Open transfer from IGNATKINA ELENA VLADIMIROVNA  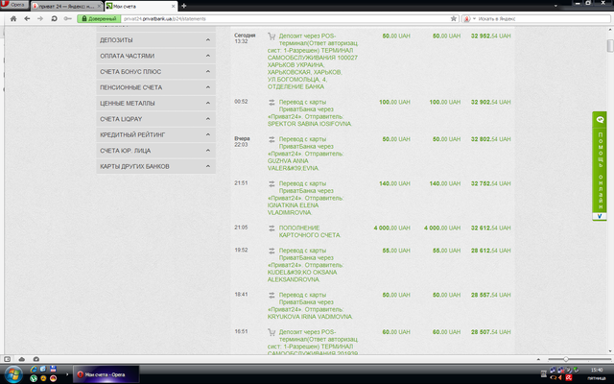pyautogui.click(x=305, y=198)
